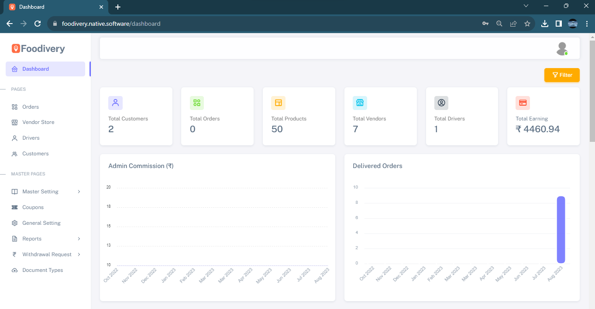Click the Vendor Store shop icon

pyautogui.click(x=14, y=122)
